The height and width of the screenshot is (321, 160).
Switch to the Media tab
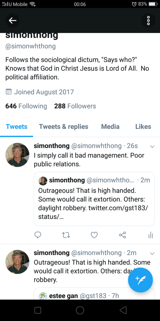(x=110, y=127)
